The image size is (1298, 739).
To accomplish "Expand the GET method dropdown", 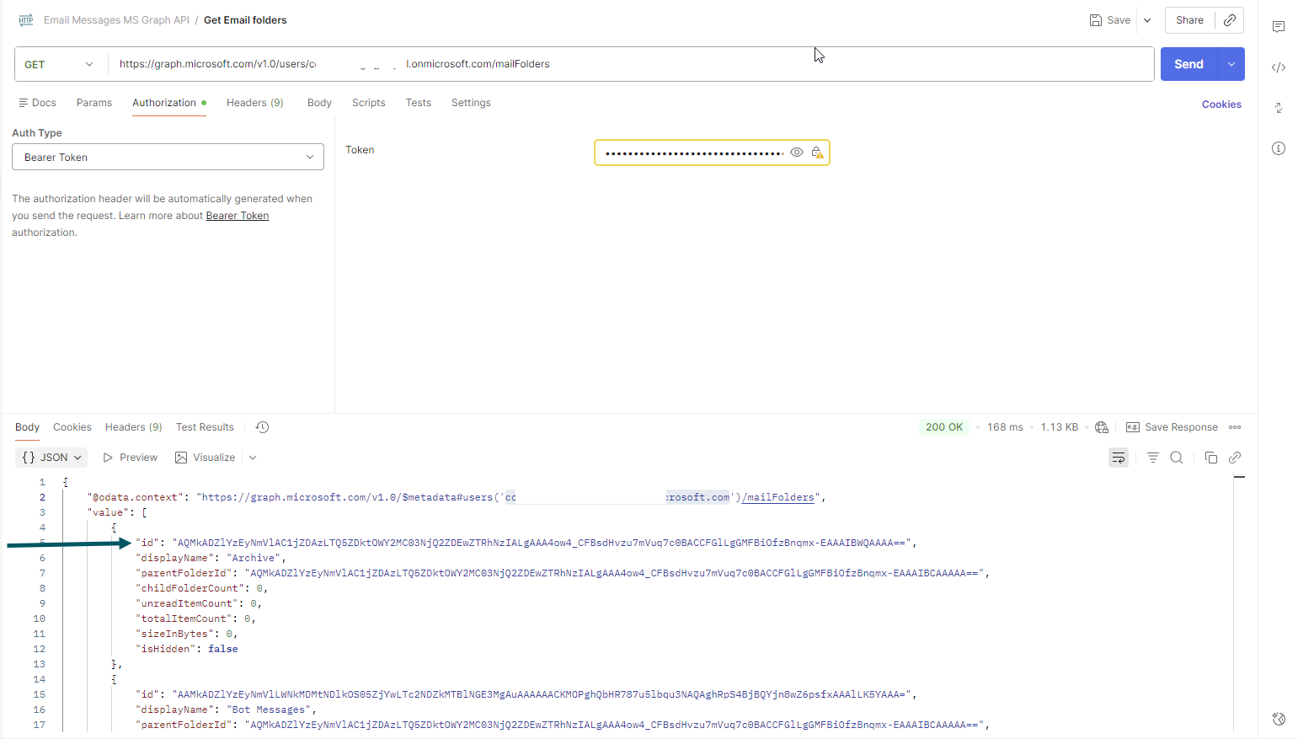I will (x=61, y=65).
